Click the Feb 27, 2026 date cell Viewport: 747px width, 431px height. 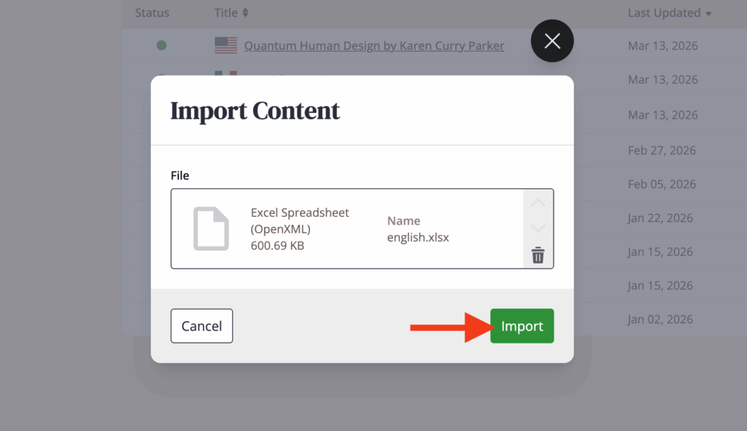(662, 151)
